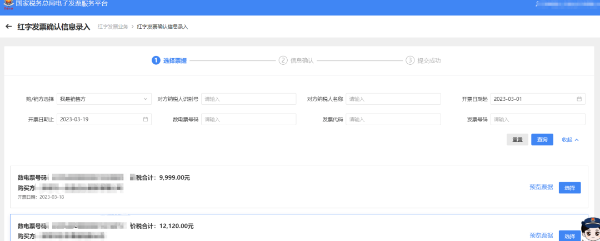
Task: Open the 购/销方选择 dropdown
Action: click(104, 99)
